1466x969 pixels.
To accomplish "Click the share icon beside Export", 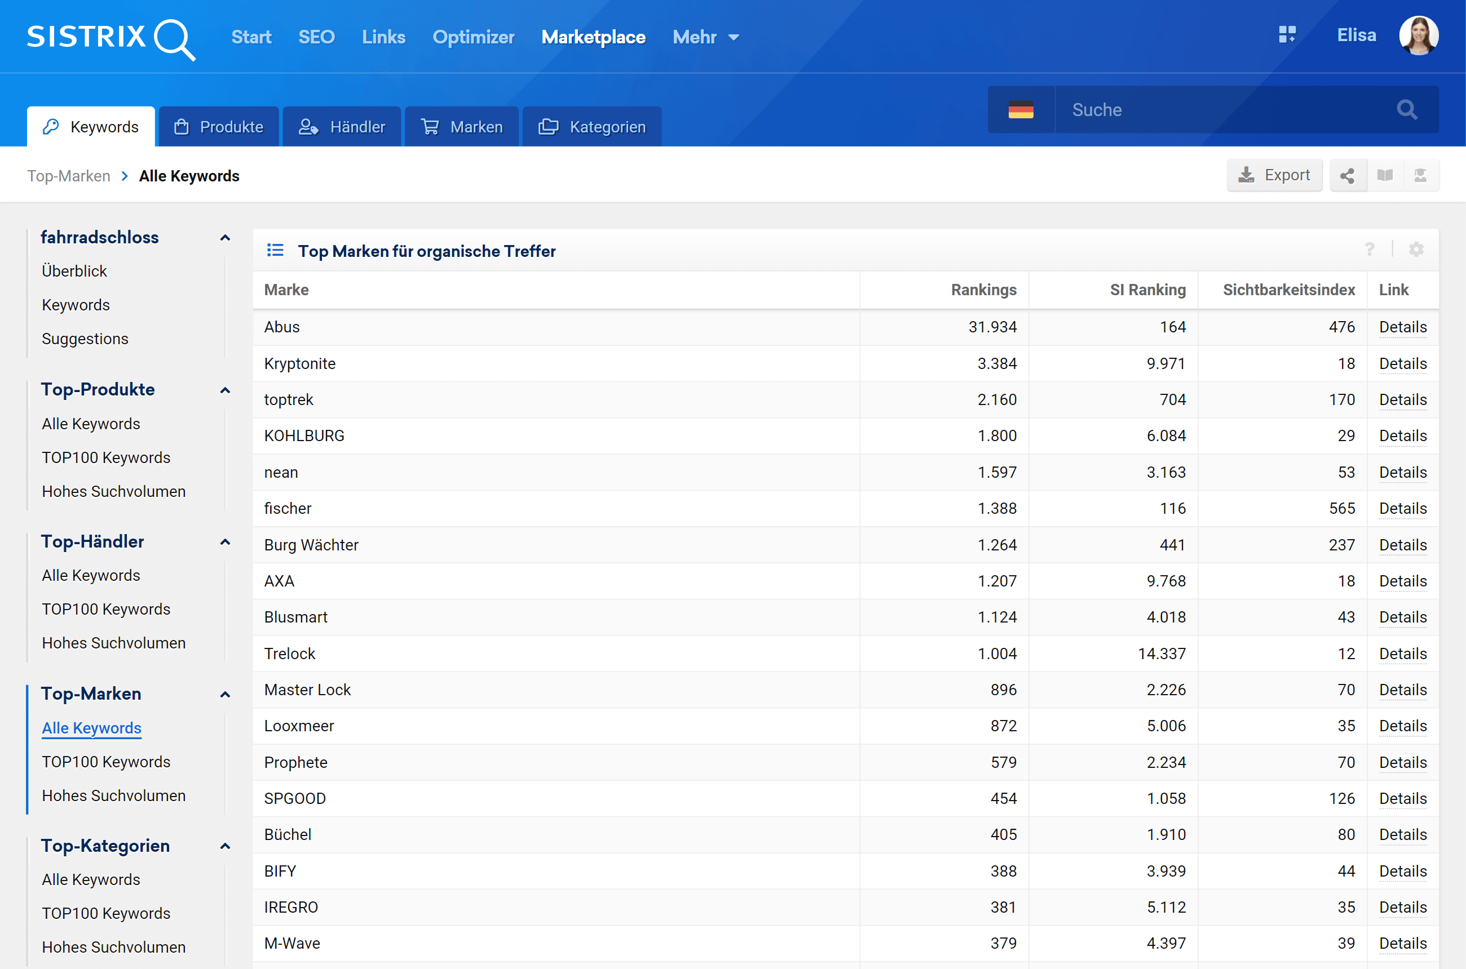I will click(1346, 176).
